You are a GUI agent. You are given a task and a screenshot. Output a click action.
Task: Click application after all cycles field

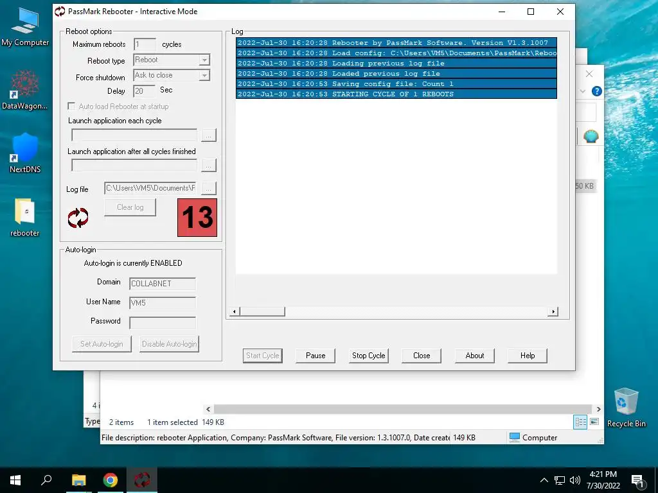click(134, 165)
